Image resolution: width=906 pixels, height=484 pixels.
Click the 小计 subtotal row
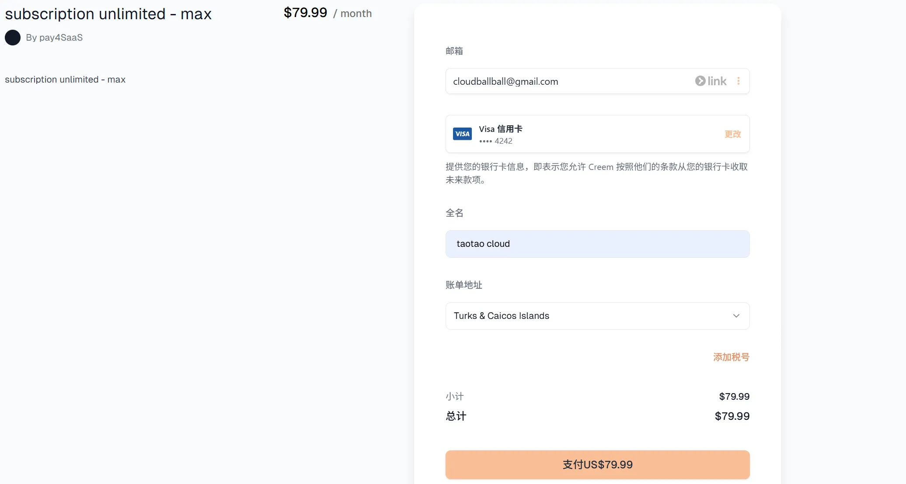454,396
